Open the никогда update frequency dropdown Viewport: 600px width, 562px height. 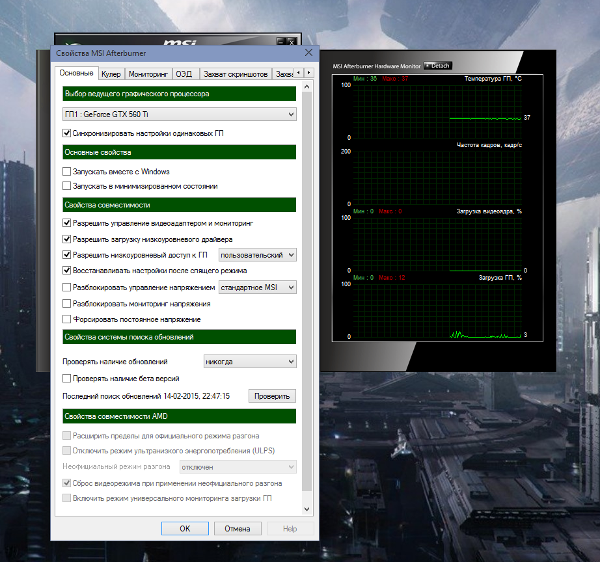pos(251,362)
